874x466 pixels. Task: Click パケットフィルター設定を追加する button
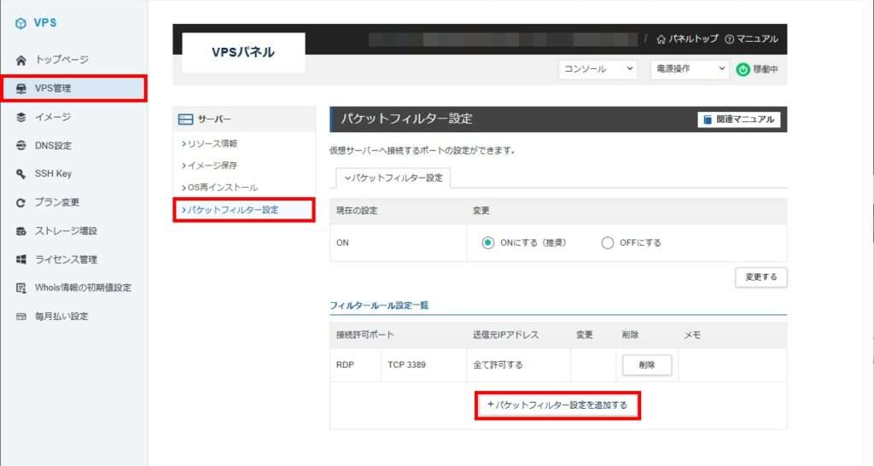coord(557,405)
